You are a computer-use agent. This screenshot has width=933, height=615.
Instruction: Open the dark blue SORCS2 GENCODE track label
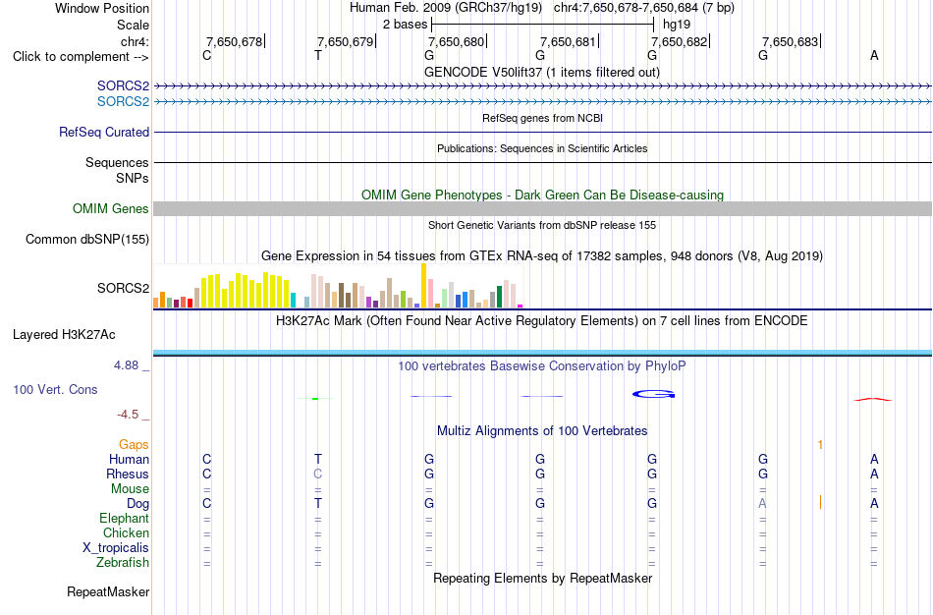pos(123,85)
